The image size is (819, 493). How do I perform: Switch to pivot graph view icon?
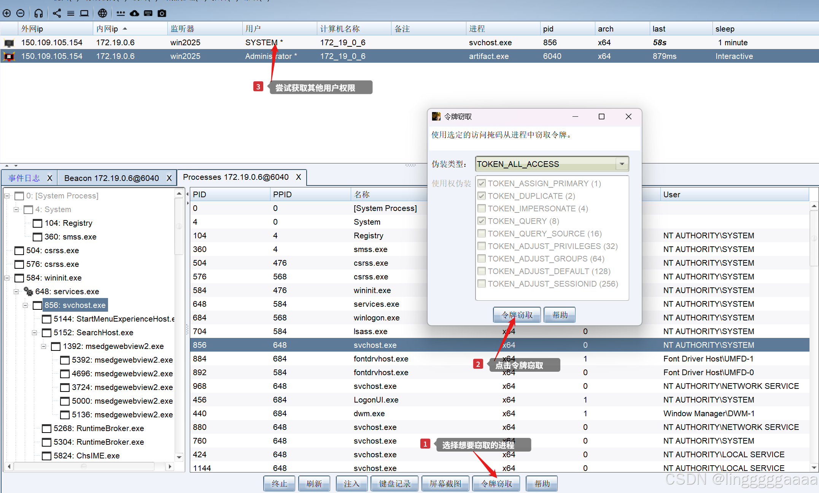pyautogui.click(x=57, y=13)
